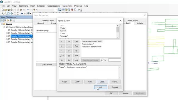Click the Fixed Zoom In icon

(15, 14)
